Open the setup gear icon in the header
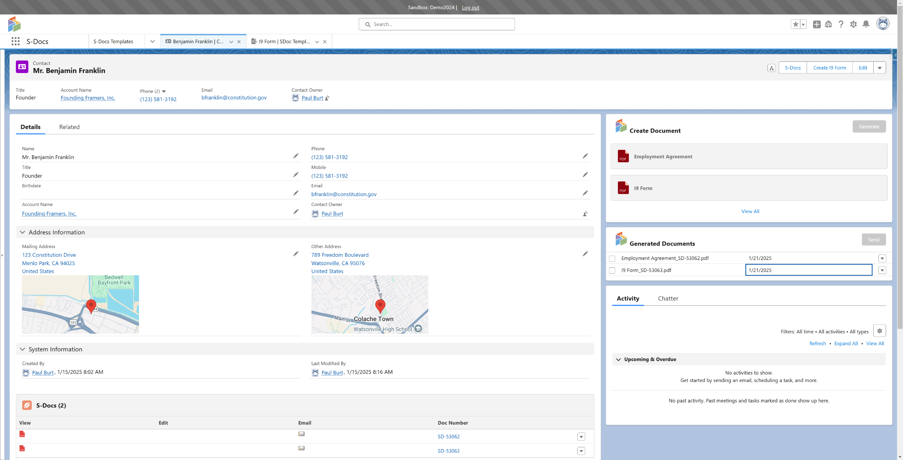Viewport: 903px width, 460px height. pos(853,24)
